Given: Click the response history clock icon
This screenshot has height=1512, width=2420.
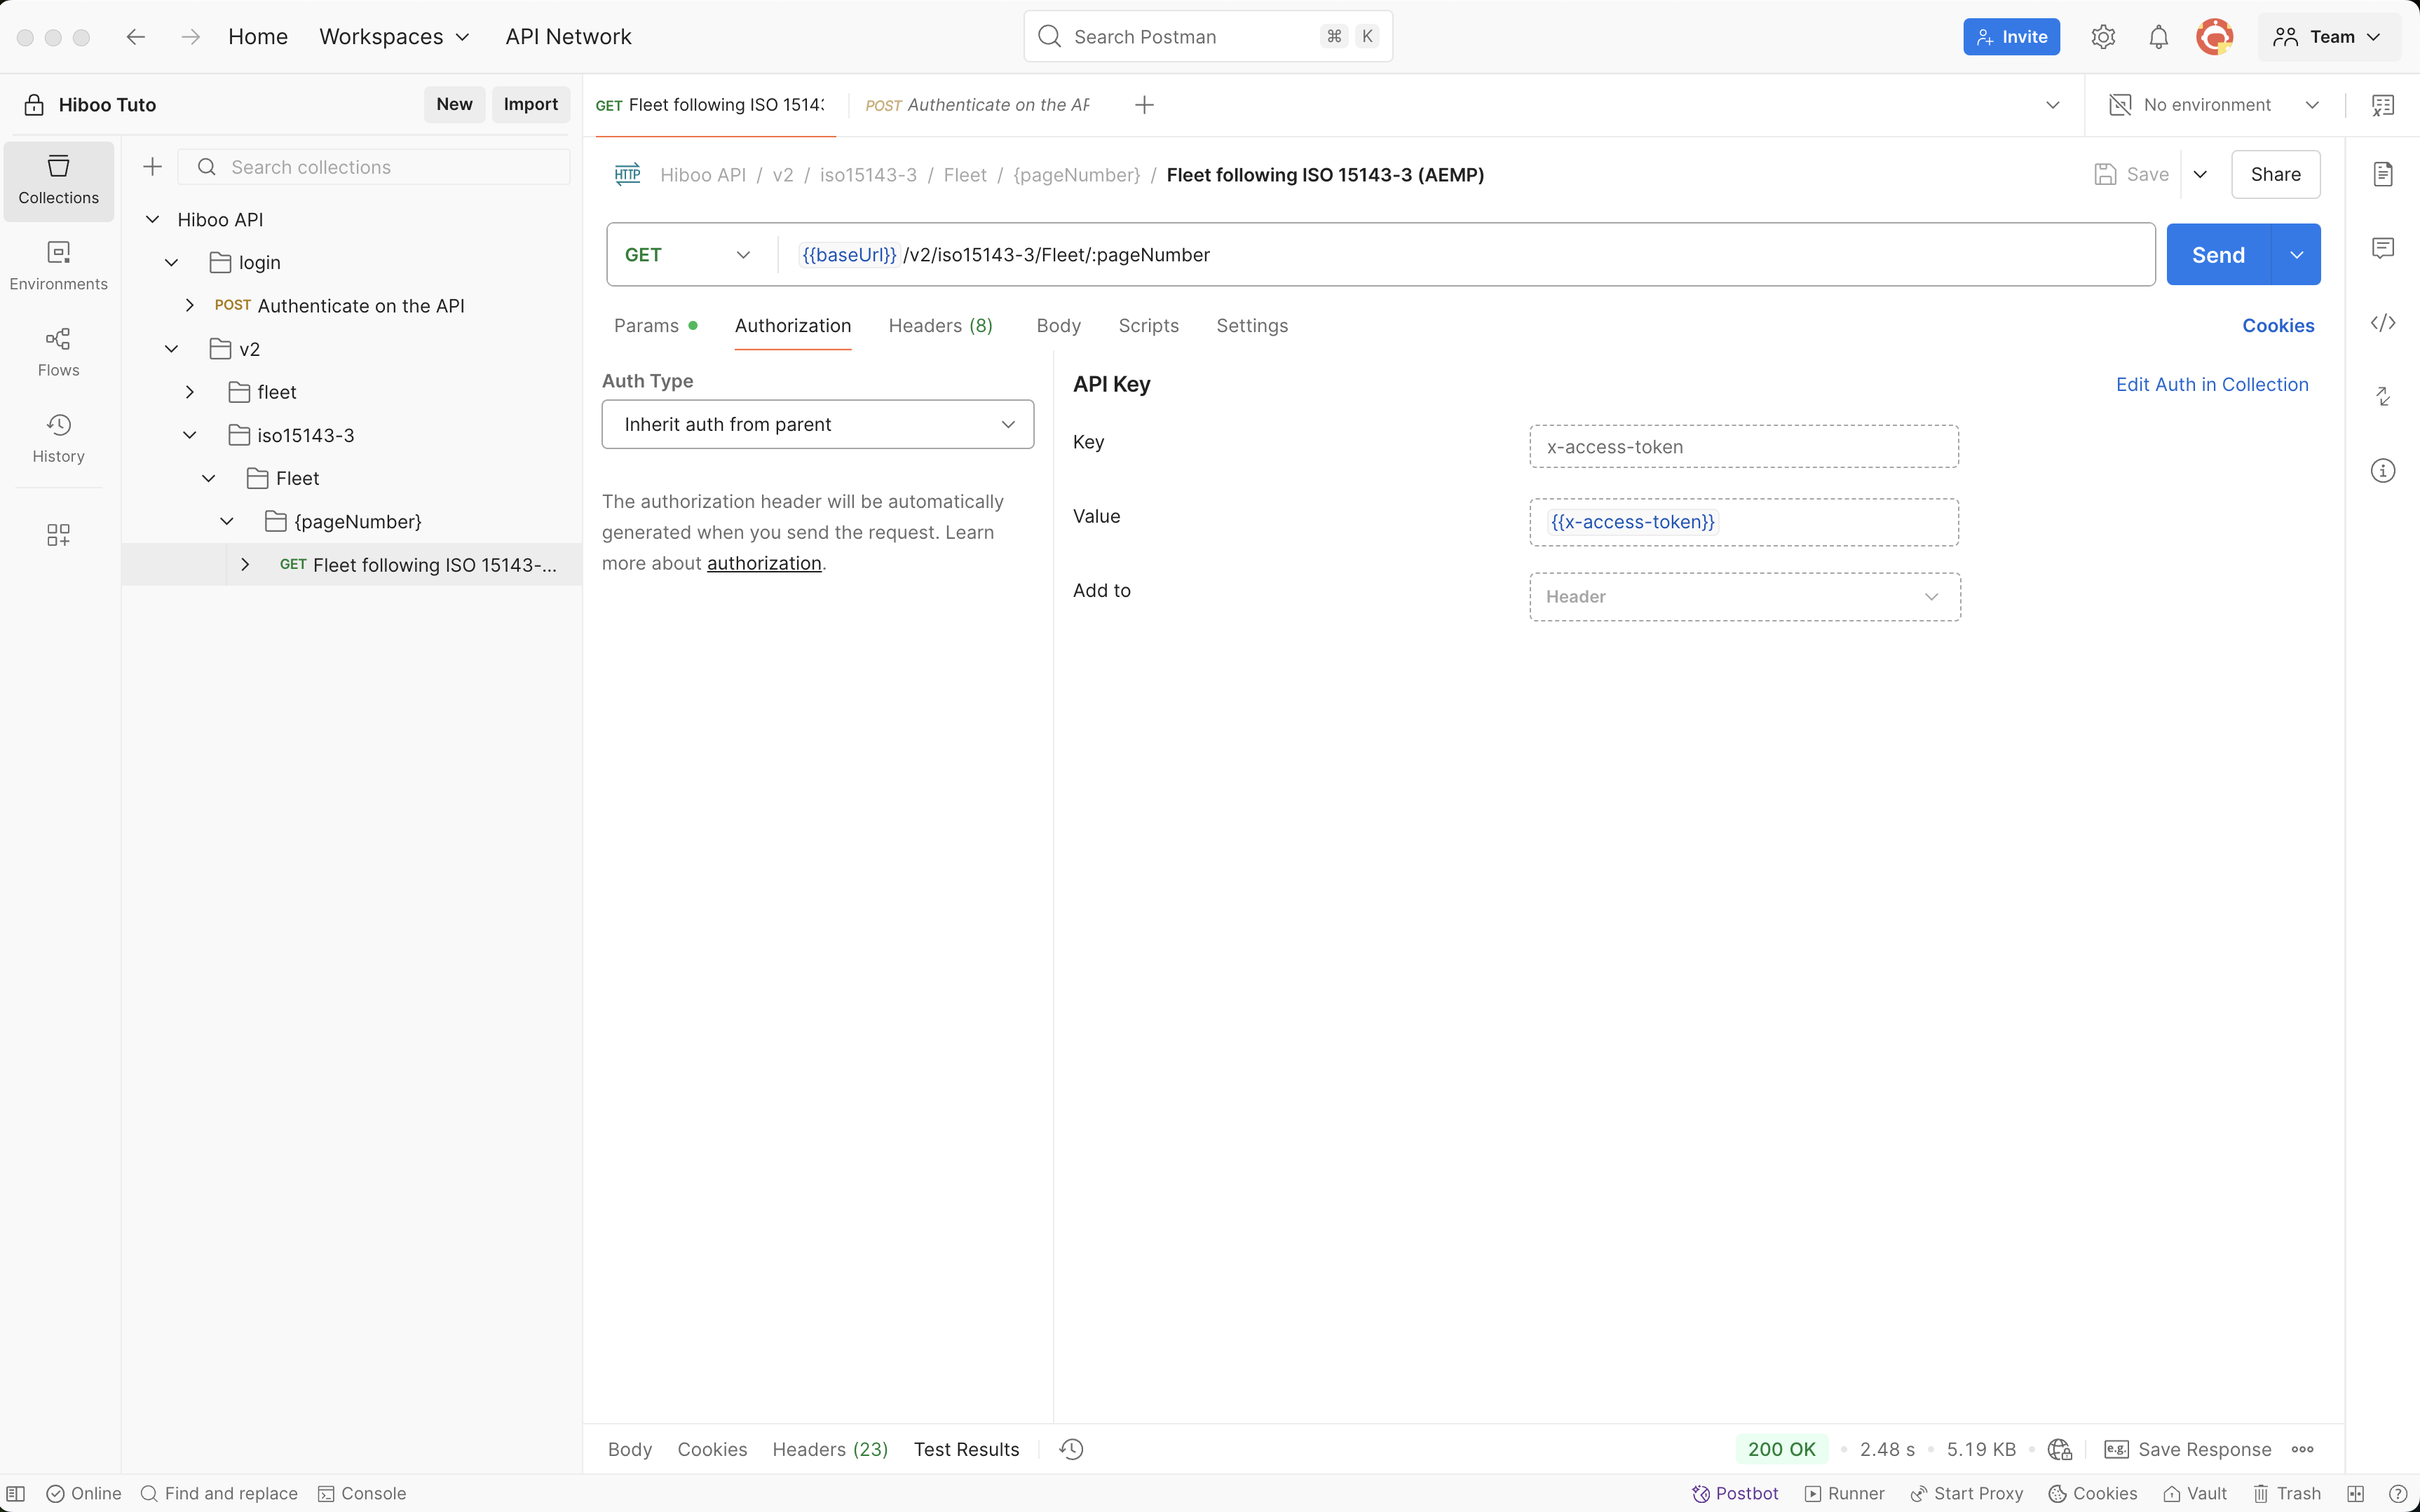Looking at the screenshot, I should (x=1071, y=1449).
